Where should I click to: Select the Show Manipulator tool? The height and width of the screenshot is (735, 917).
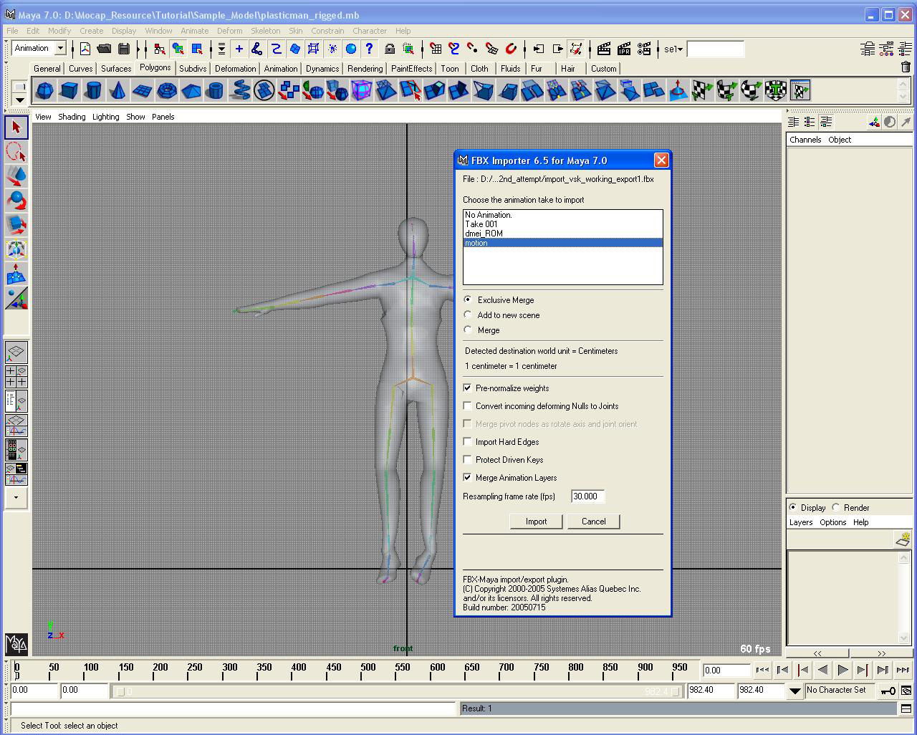click(x=16, y=298)
